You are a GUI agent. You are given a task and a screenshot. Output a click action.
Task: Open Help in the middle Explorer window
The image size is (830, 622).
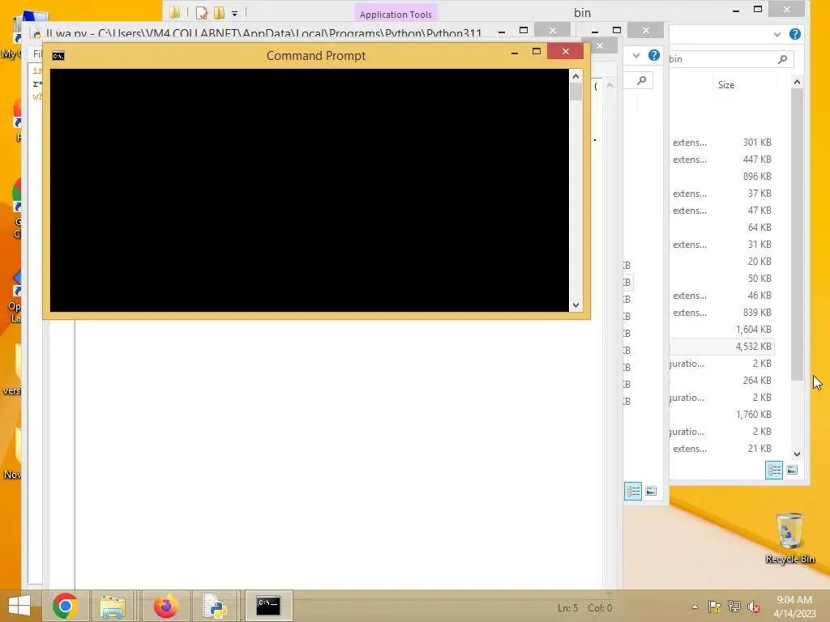tap(654, 55)
